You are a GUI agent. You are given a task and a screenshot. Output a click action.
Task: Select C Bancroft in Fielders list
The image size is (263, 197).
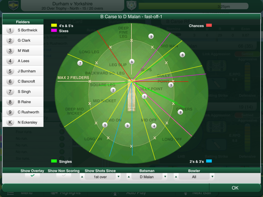23,81
